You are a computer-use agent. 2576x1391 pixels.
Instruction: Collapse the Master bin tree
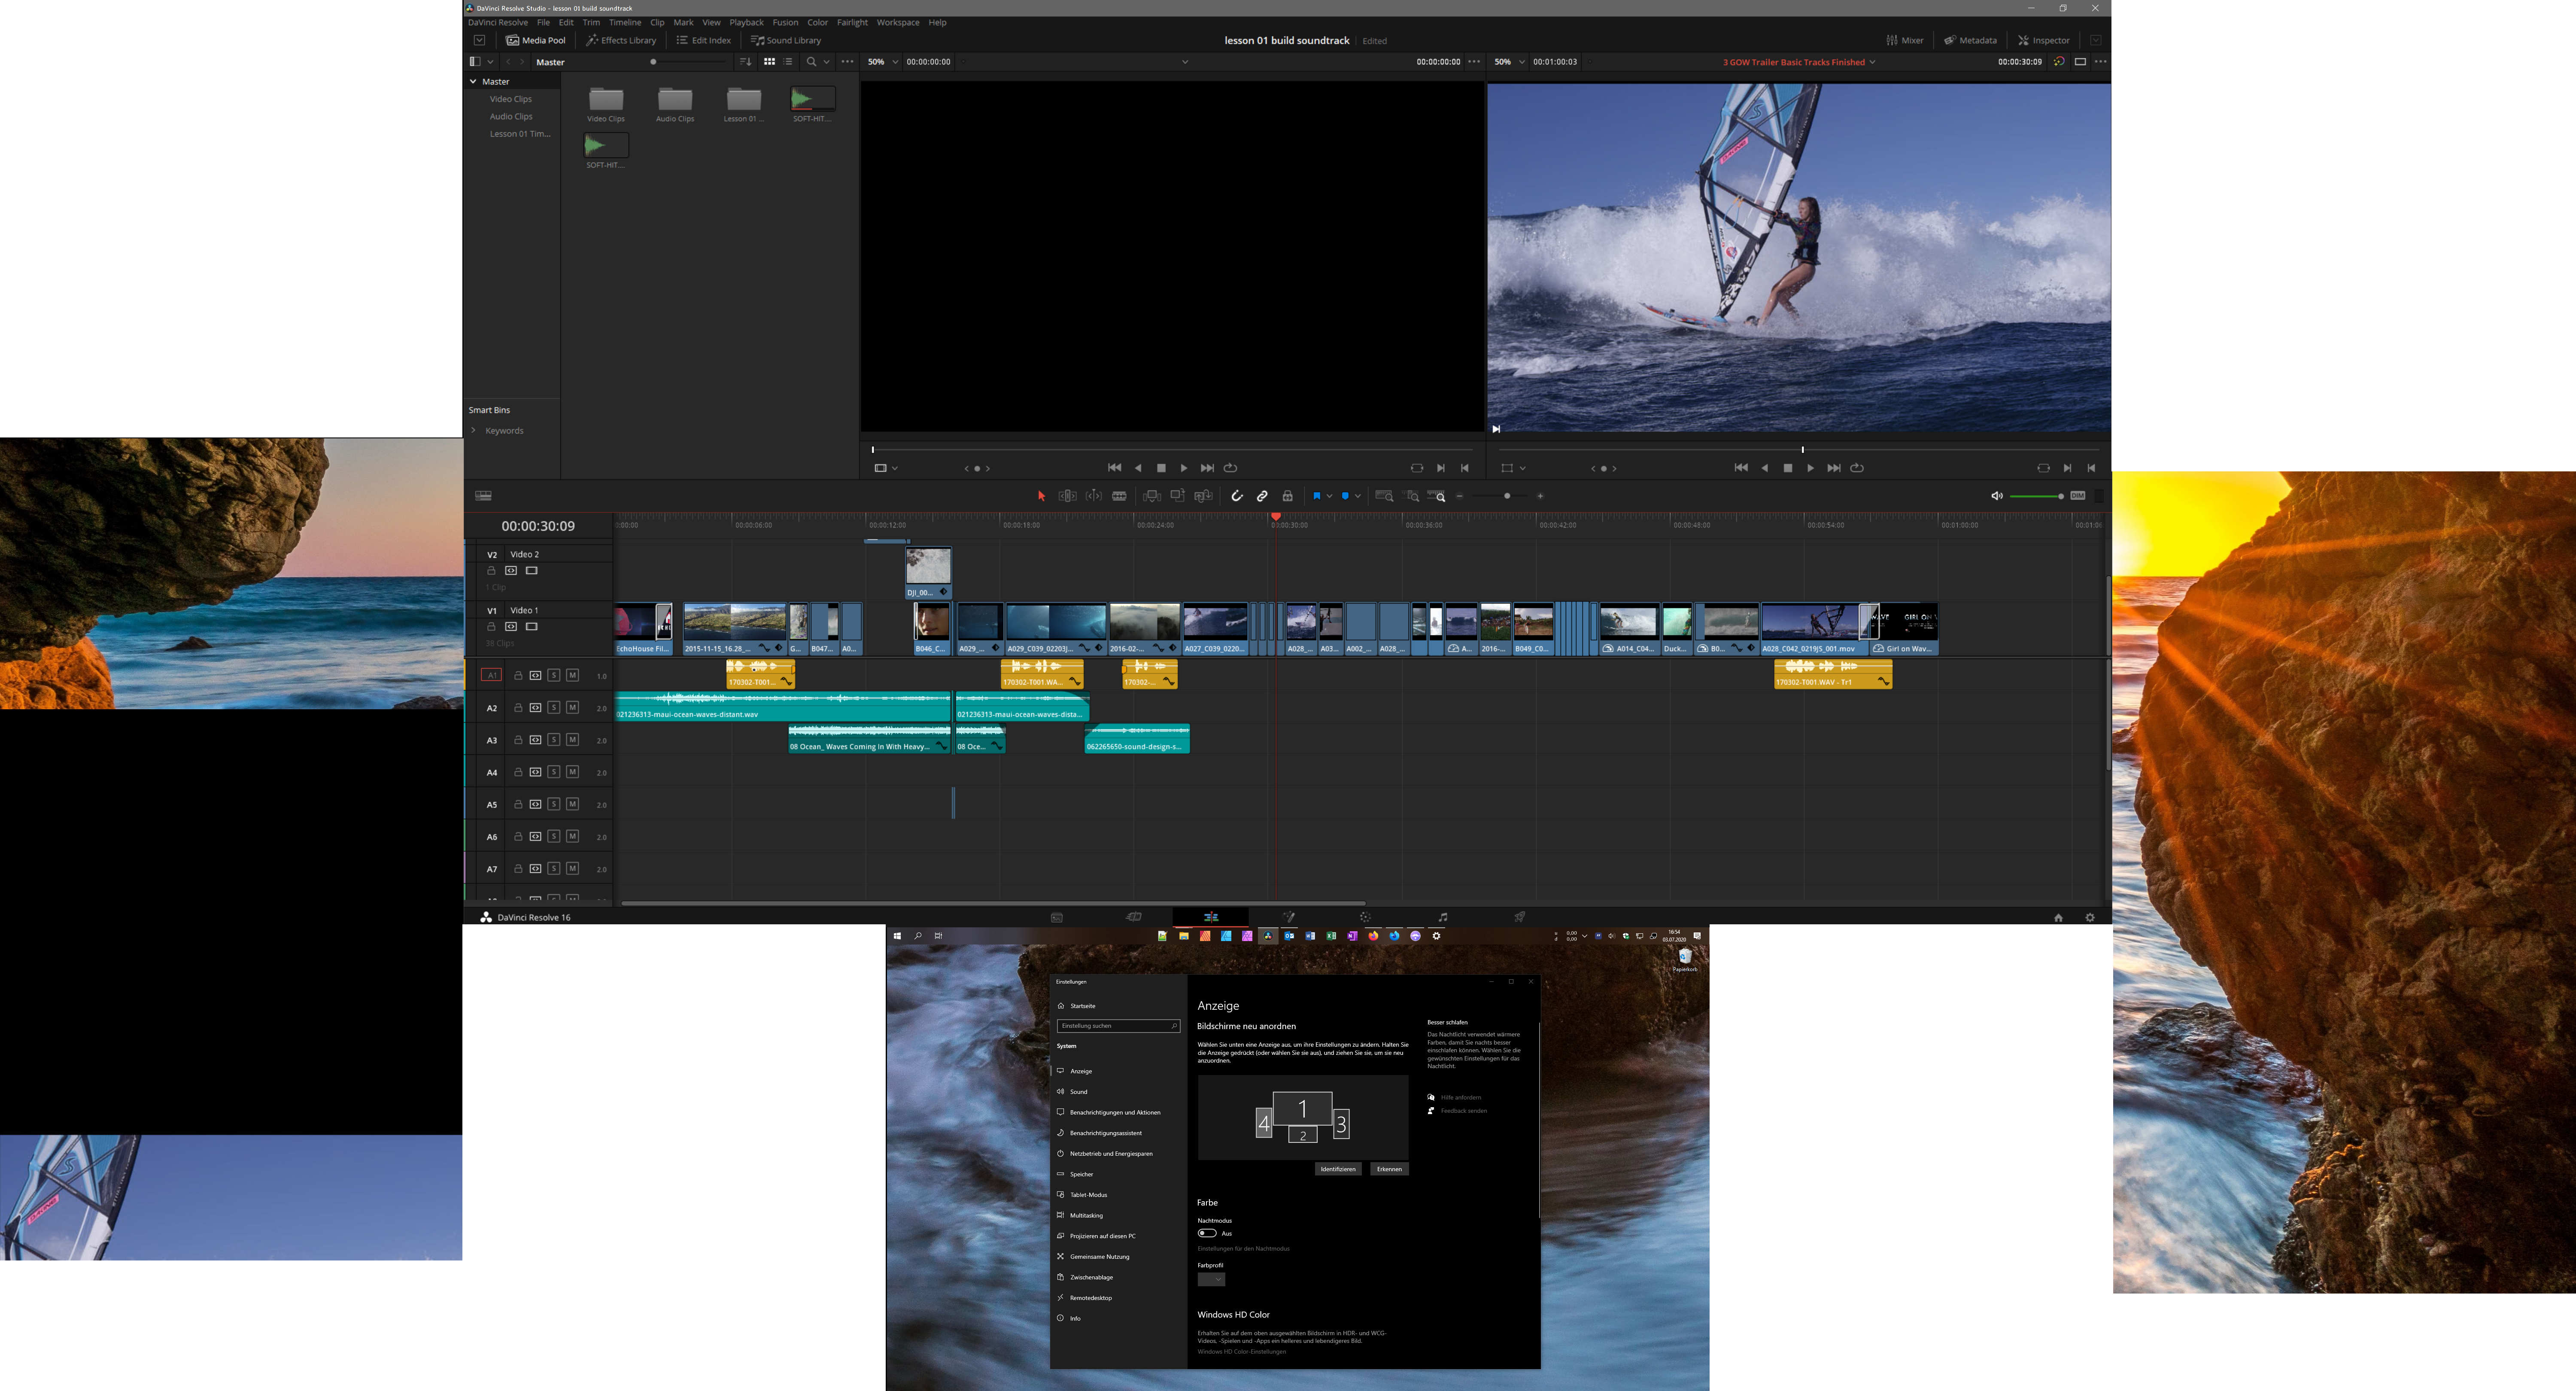[473, 81]
